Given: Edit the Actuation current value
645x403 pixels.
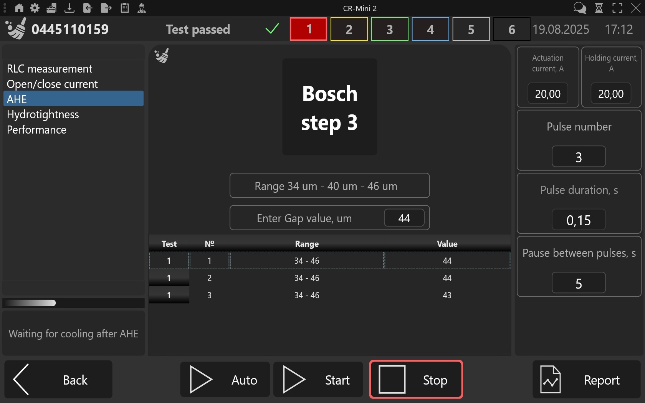Looking at the screenshot, I should 548,93.
